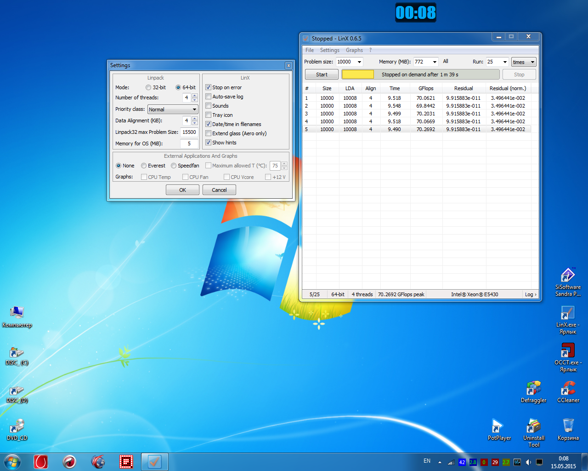Open the Memory (MiB) dropdown

click(435, 62)
